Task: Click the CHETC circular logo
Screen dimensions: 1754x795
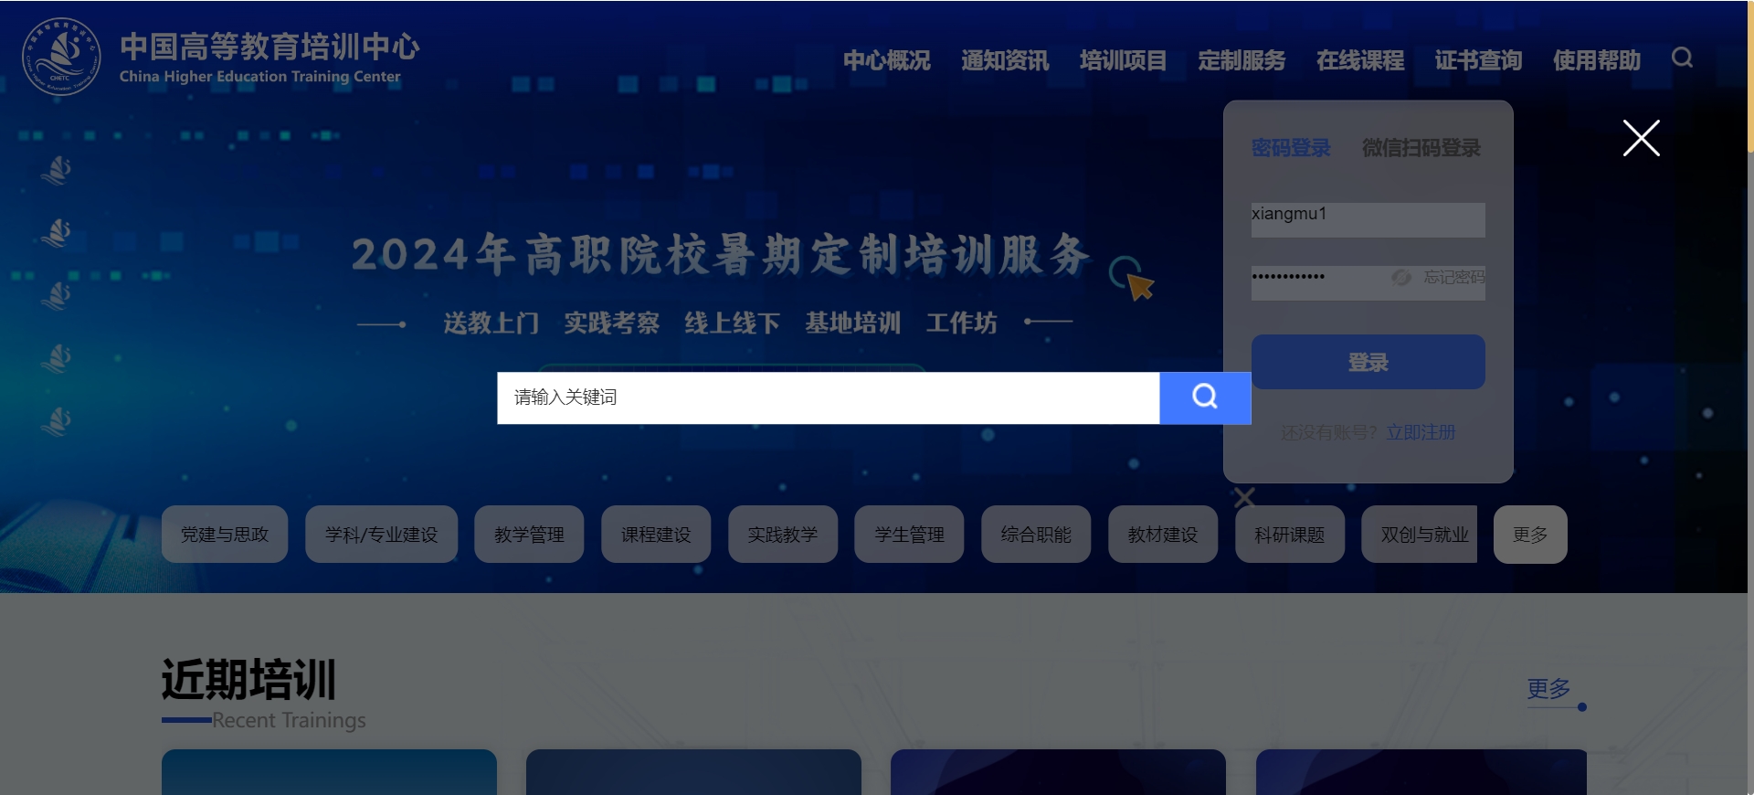Action: (x=61, y=57)
